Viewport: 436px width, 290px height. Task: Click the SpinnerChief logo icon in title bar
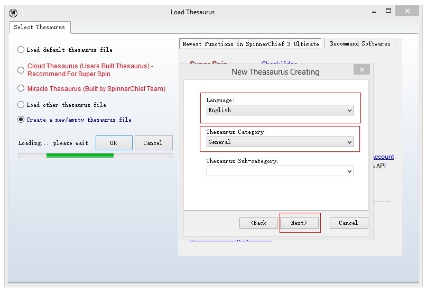click(x=13, y=13)
